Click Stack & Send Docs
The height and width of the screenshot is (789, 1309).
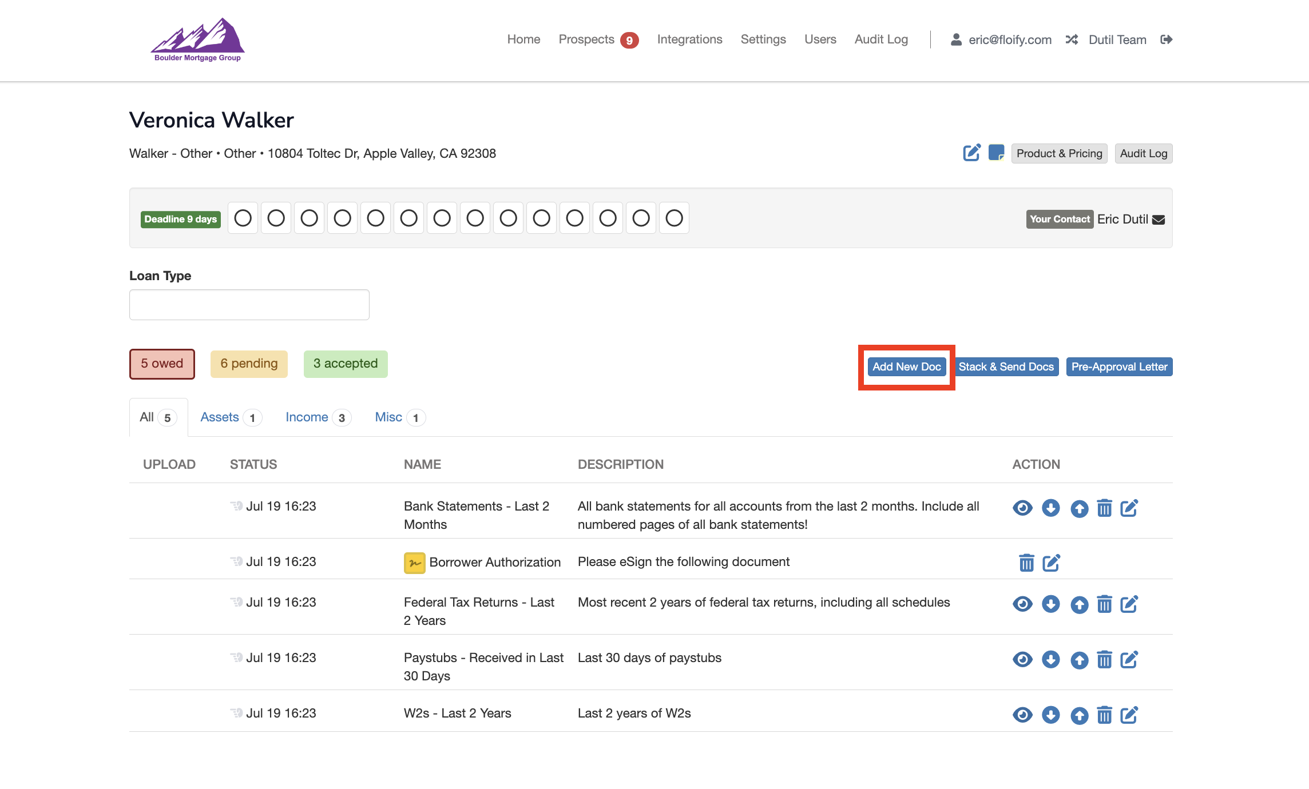coord(1006,366)
